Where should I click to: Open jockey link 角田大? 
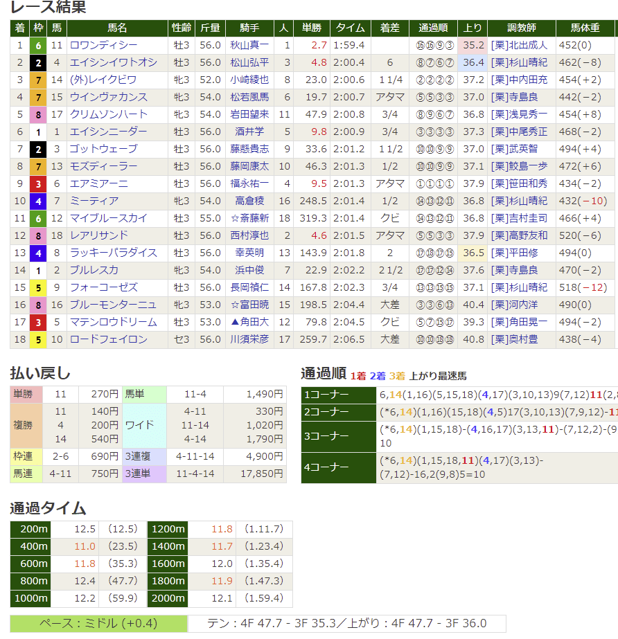tap(254, 323)
